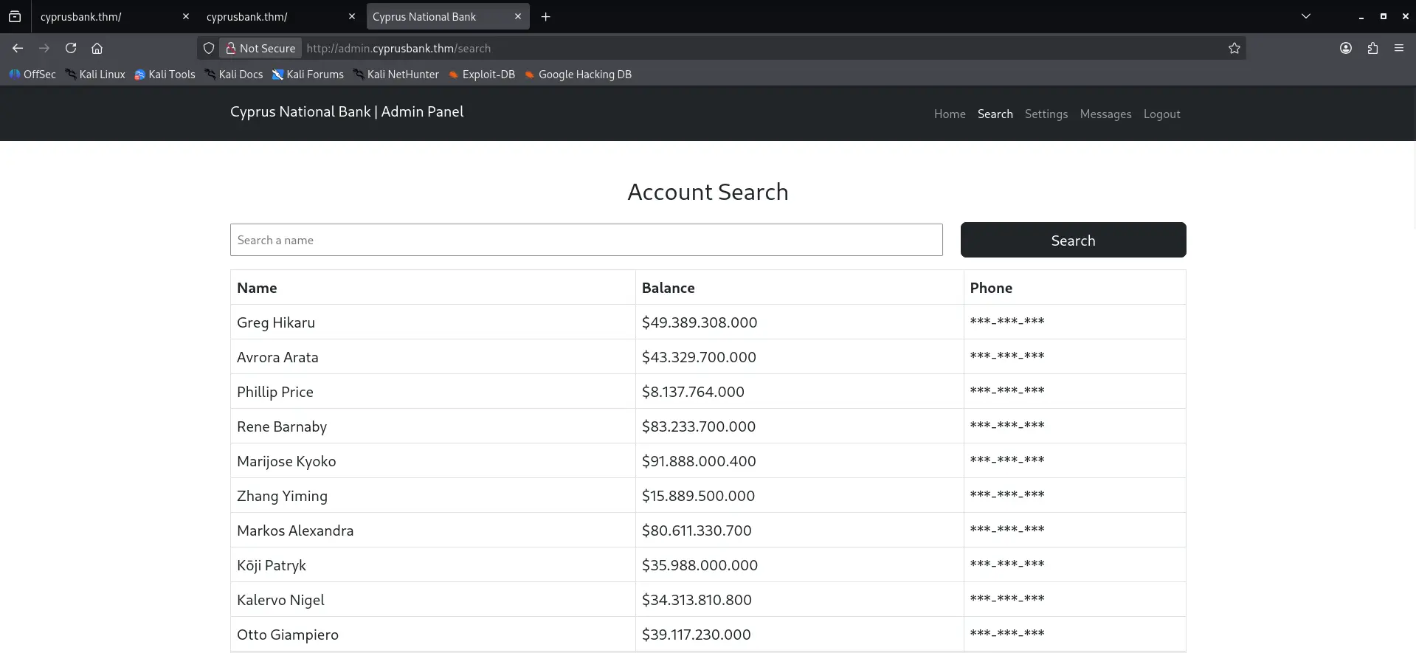Click the tracking protection shield icon
The width and height of the screenshot is (1416, 653).
pyautogui.click(x=209, y=48)
